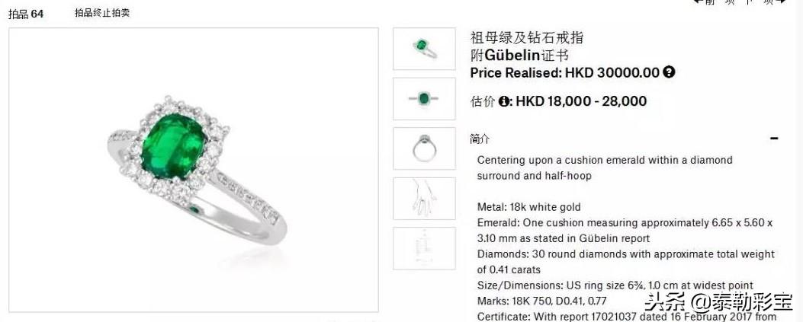Click the Price Realised HKD 30000.00 text

click(x=565, y=72)
